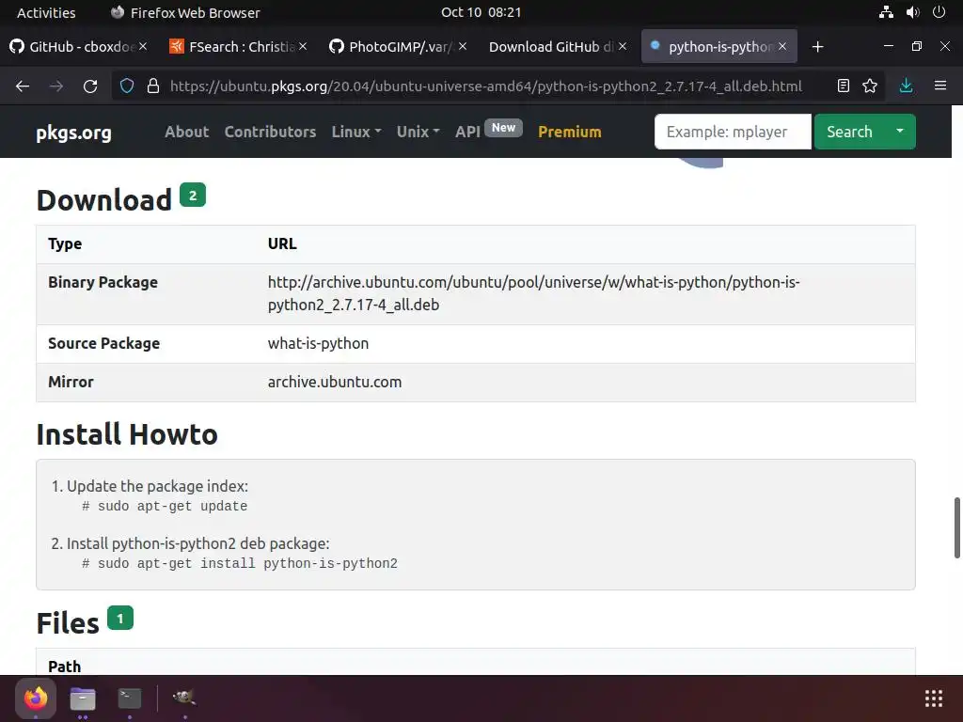
Task: Open the Firefox hamburger menu
Action: (x=940, y=86)
